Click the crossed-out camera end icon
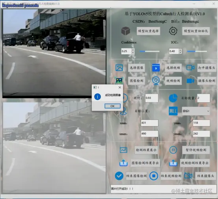The width and height of the screenshot is (218, 199). tap(188, 176)
